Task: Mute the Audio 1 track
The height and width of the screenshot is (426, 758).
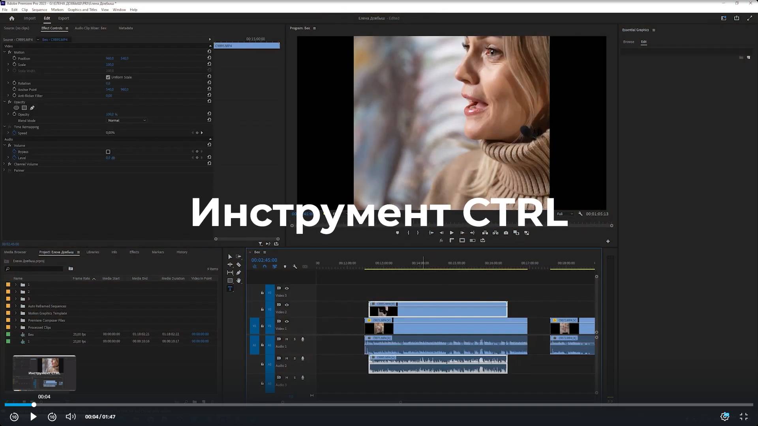Action: click(287, 339)
